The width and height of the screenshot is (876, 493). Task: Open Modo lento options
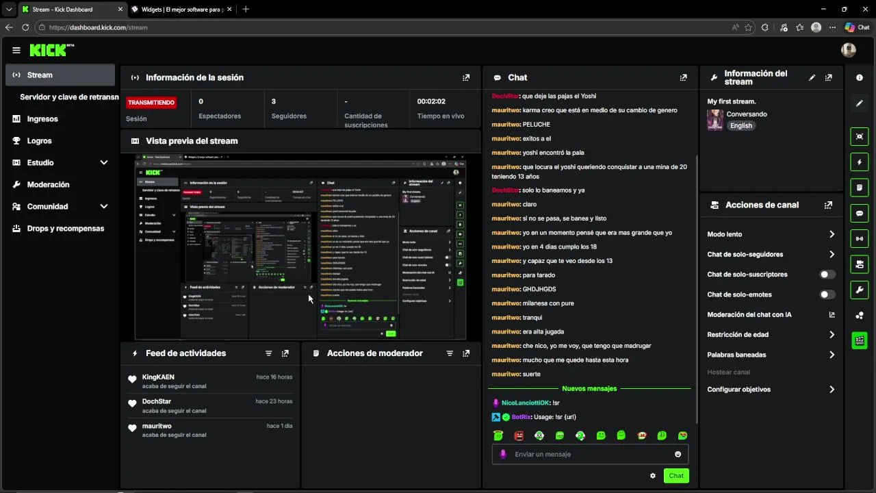pos(771,234)
